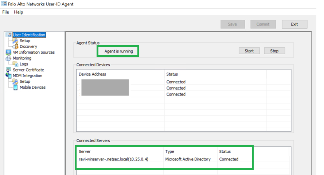This screenshot has width=324, height=175.
Task: Open the Help menu
Action: pos(18,12)
